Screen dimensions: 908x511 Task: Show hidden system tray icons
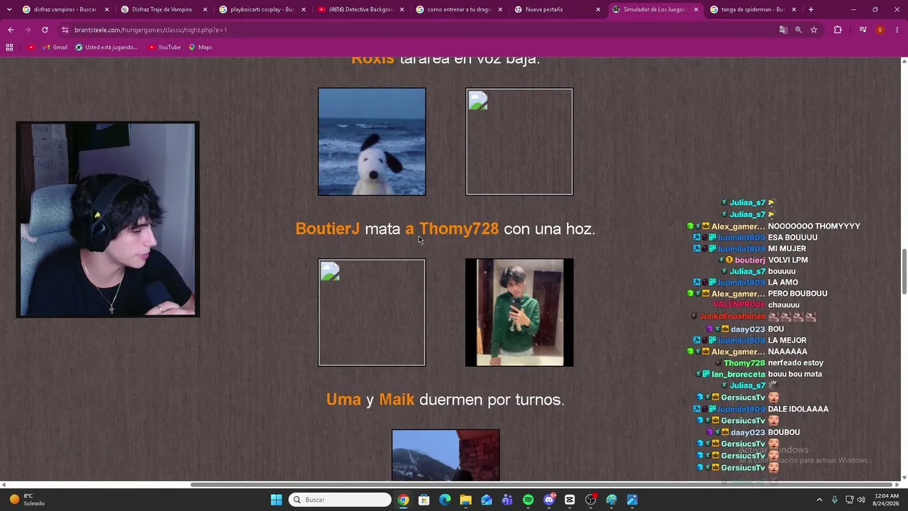[819, 500]
